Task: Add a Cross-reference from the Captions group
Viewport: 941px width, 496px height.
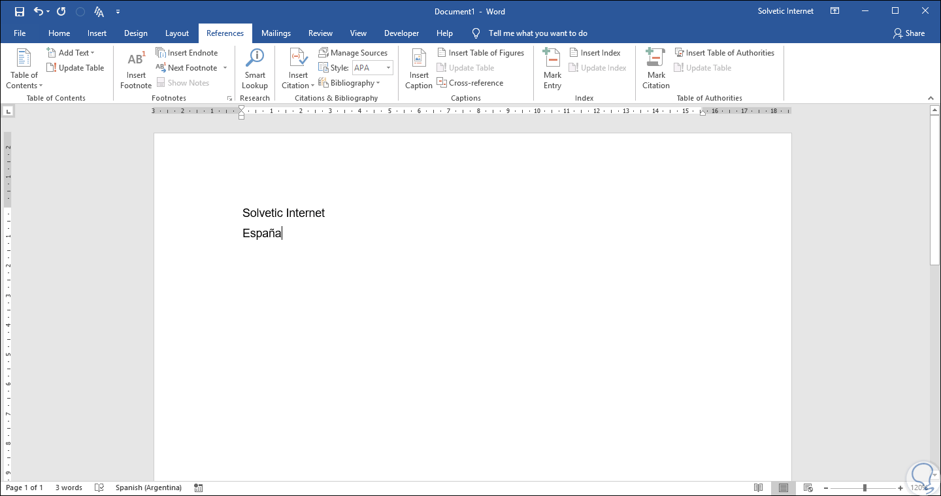Action: pos(470,83)
